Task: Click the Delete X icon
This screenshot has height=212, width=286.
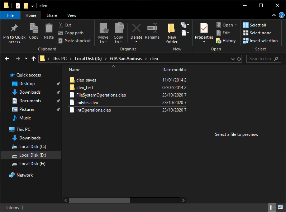Action: click(x=137, y=28)
